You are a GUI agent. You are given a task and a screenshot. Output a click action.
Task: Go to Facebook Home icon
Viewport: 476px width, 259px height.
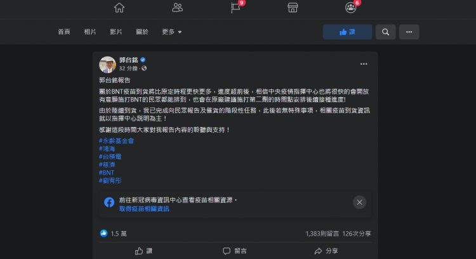coord(119,8)
